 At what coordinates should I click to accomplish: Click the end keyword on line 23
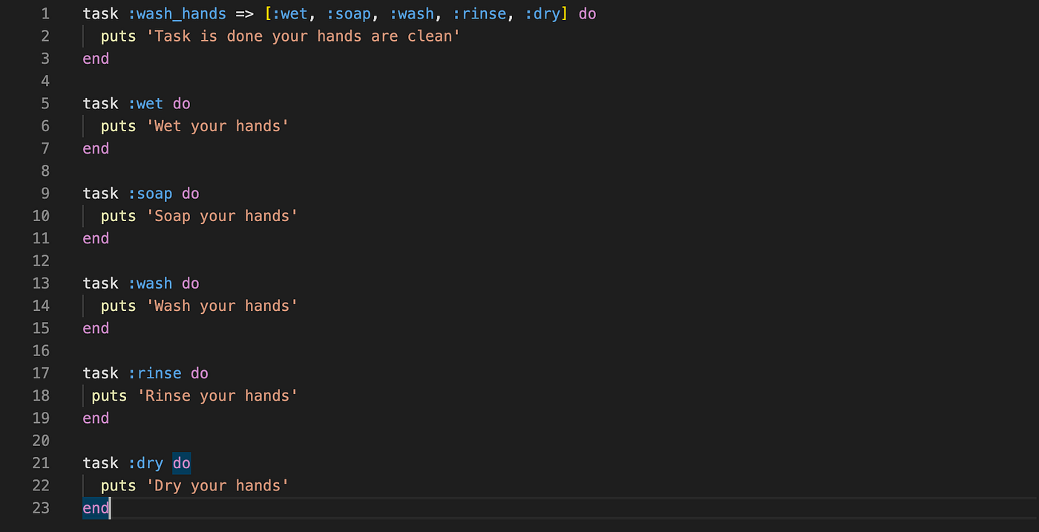point(95,508)
